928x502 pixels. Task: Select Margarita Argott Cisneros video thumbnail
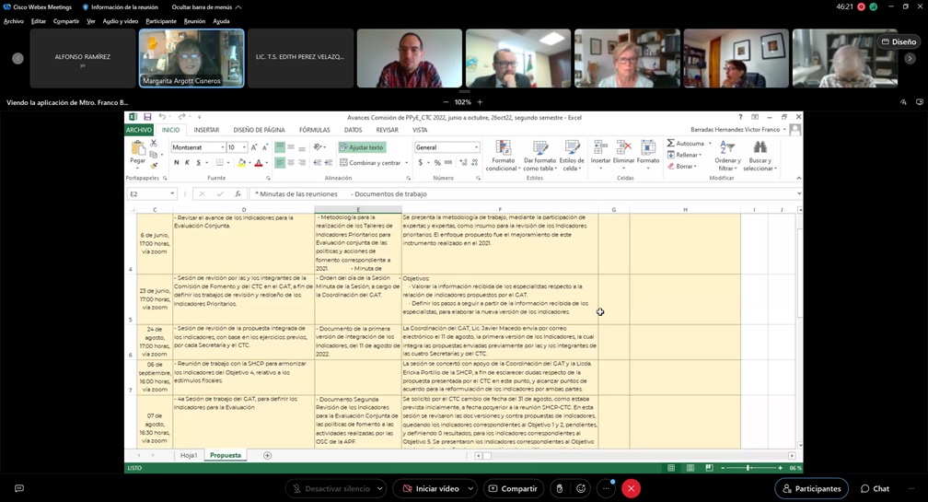191,58
